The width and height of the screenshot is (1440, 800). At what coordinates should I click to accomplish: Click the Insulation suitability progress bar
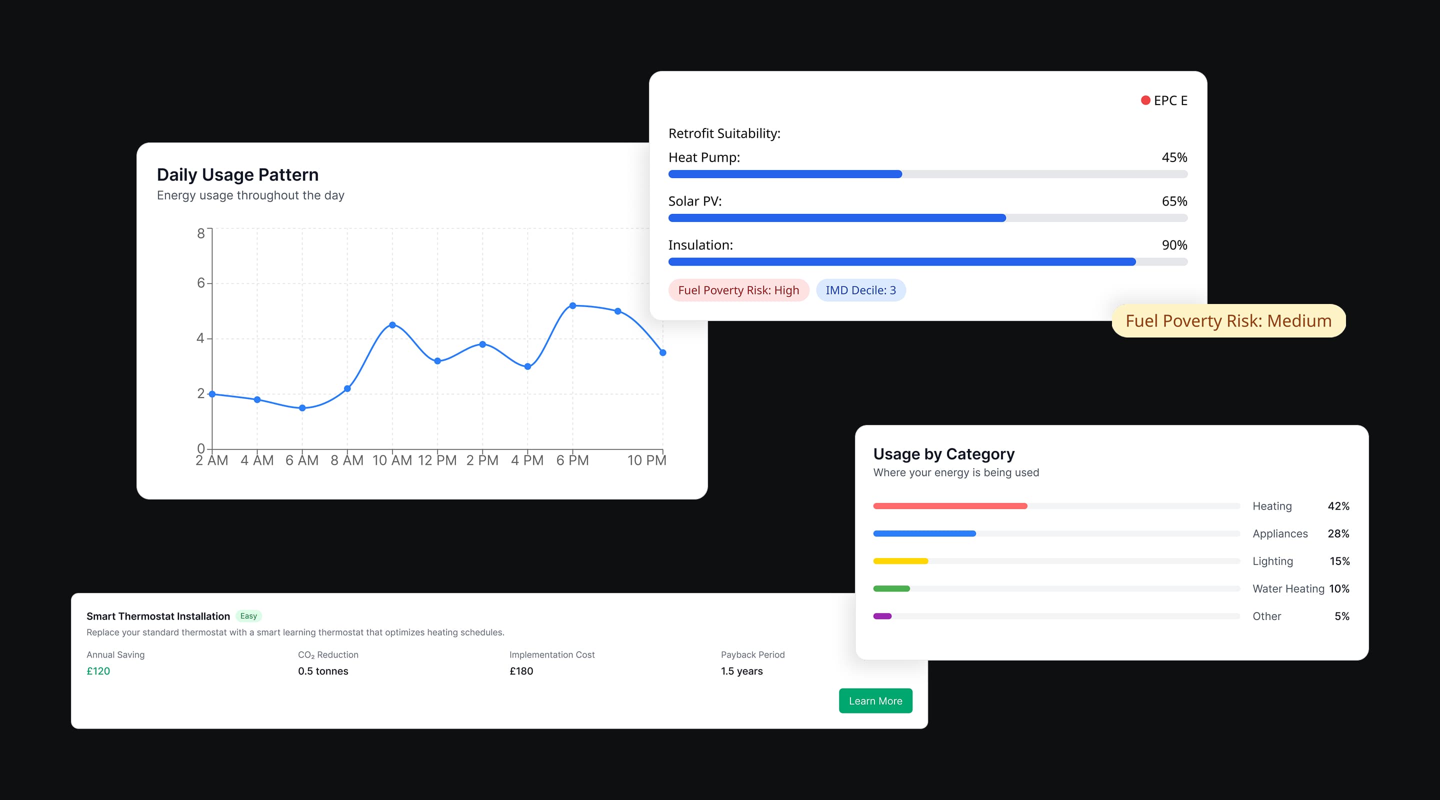927,261
